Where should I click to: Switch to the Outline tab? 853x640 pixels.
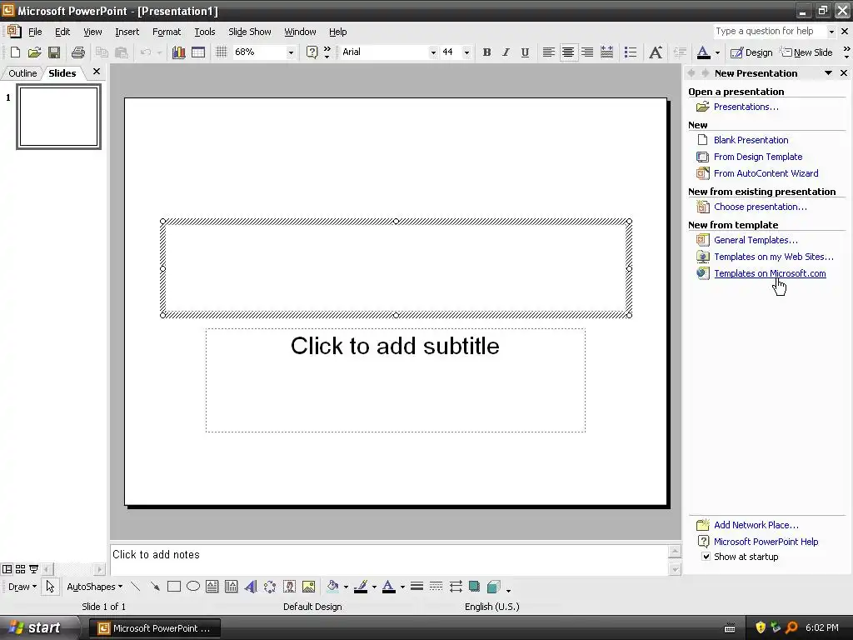[22, 73]
